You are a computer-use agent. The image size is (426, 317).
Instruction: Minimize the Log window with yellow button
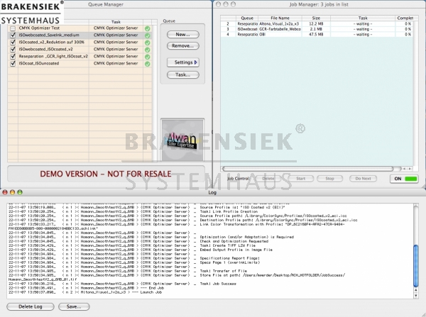tap(12, 192)
